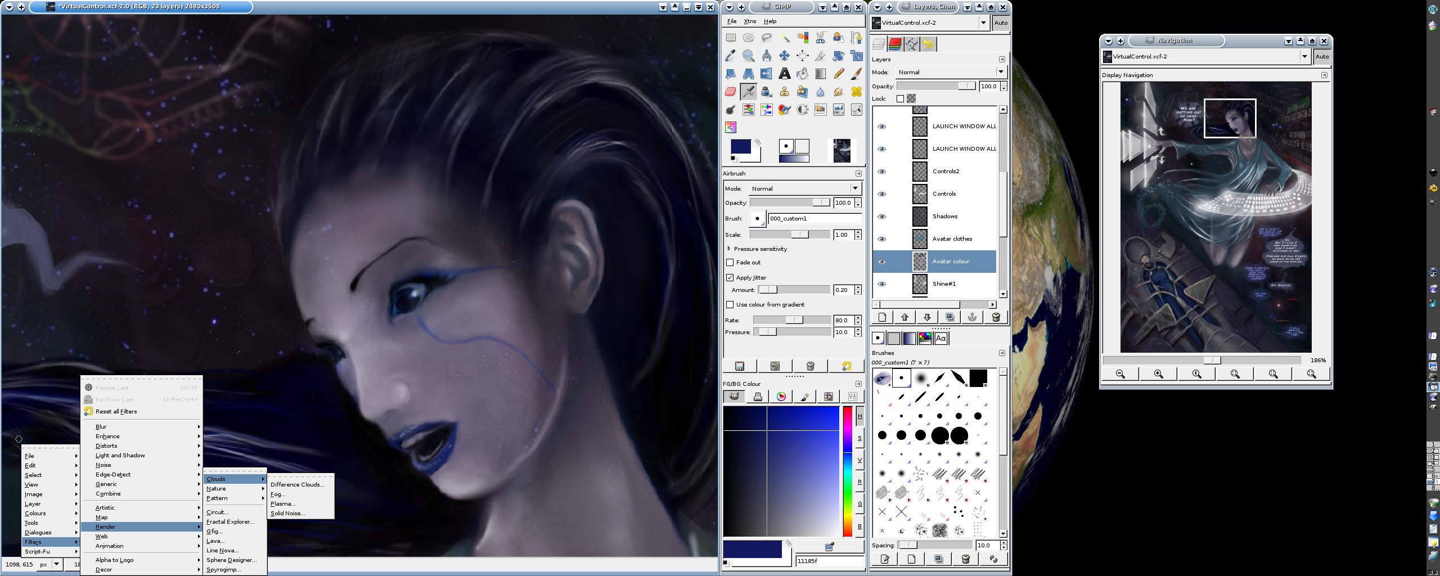The width and height of the screenshot is (1440, 576).
Task: Adjust the layer Opacity slider
Action: 936,87
